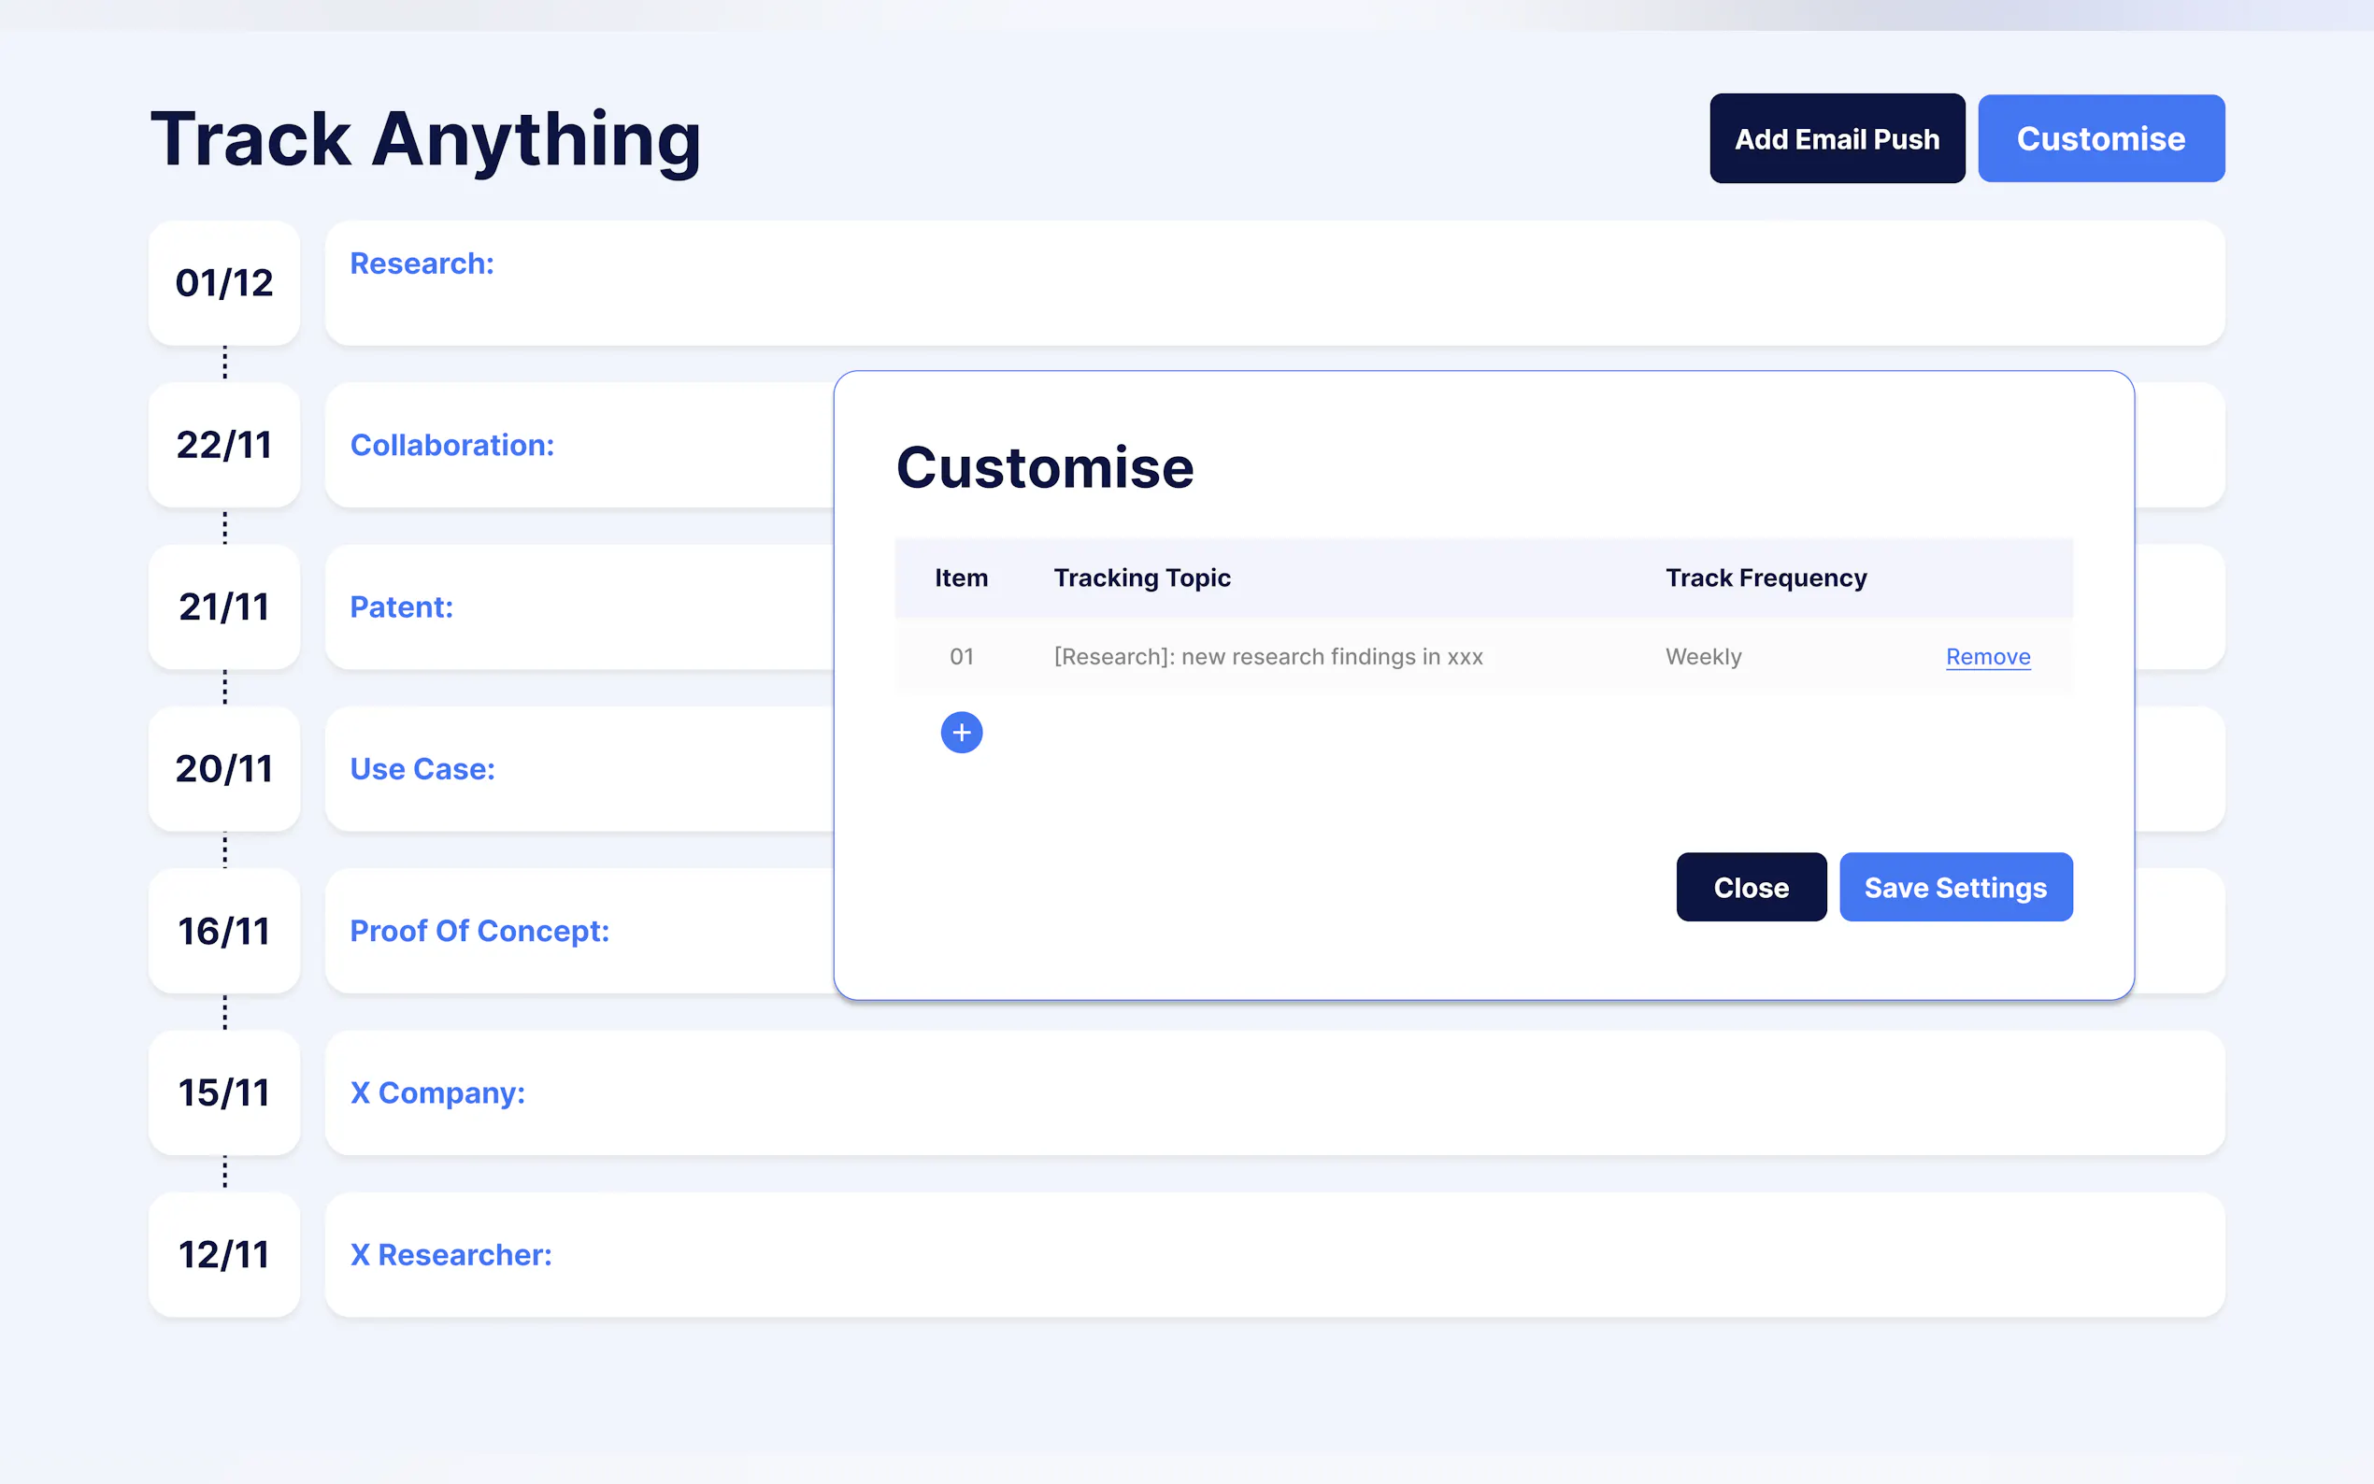Select the 01/12 date marker
This screenshot has height=1484, width=2374.
coord(223,282)
